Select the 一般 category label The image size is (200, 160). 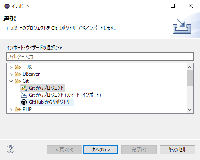coord(27,67)
